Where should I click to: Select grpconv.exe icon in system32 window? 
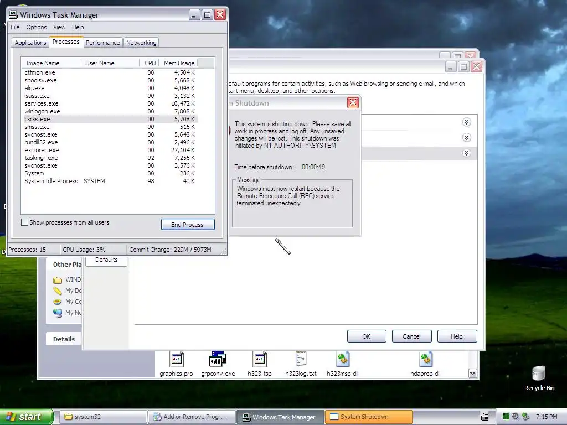click(218, 360)
